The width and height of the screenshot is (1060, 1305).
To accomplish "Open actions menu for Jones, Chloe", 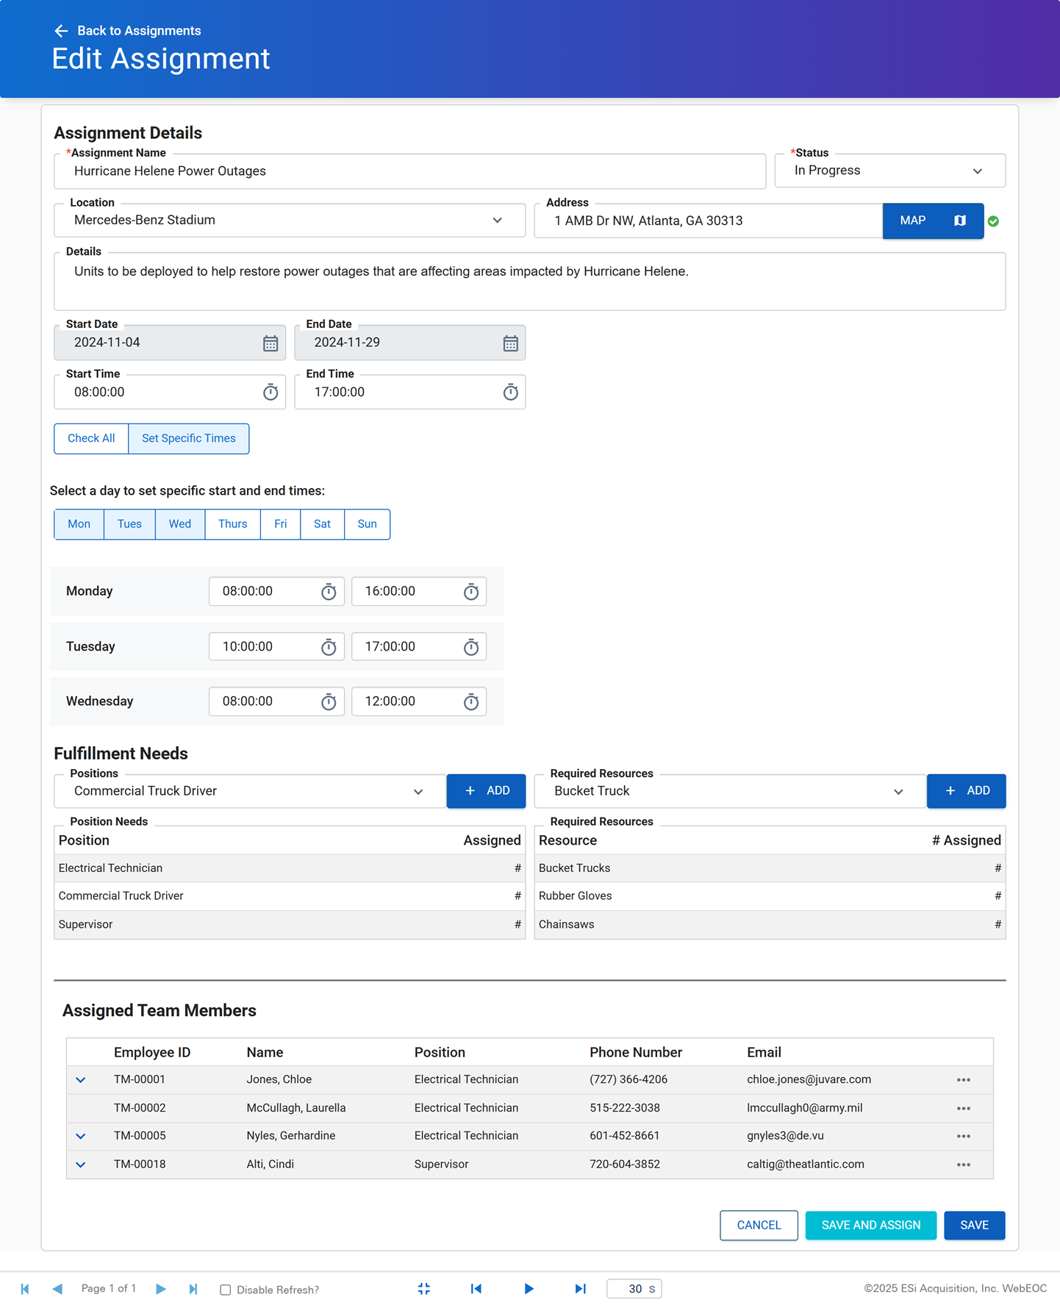I will click(963, 1080).
